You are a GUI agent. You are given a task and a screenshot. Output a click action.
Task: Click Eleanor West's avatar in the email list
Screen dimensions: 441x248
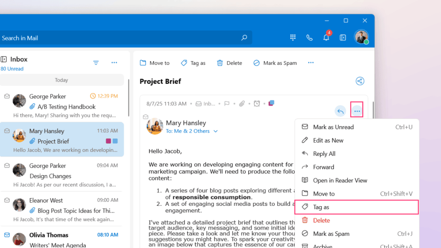click(19, 205)
